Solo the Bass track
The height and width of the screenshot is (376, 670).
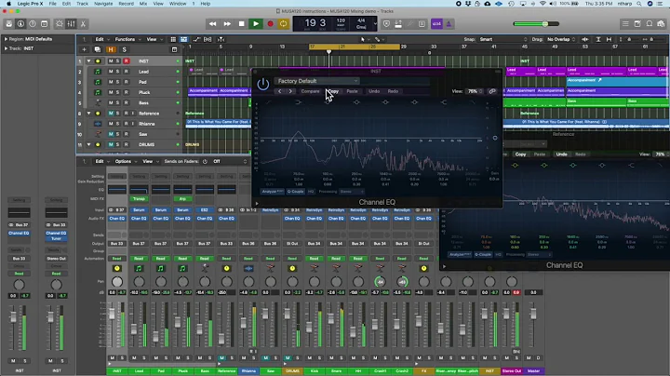[x=118, y=102]
